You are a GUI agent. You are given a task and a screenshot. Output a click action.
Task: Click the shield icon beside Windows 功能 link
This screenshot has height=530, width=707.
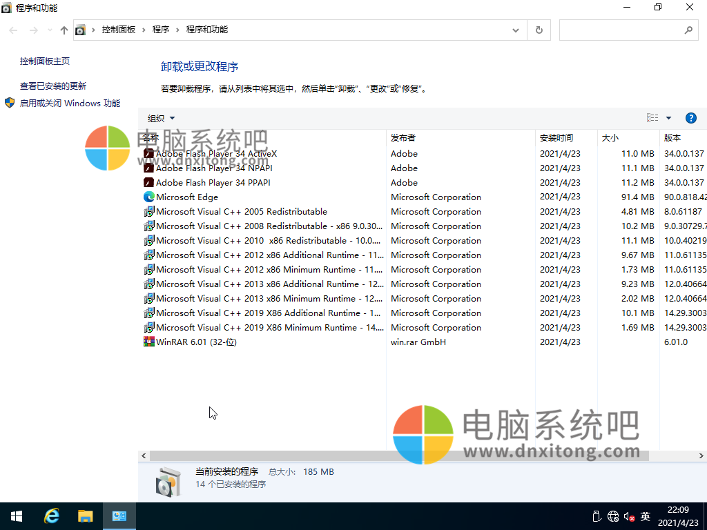point(9,104)
